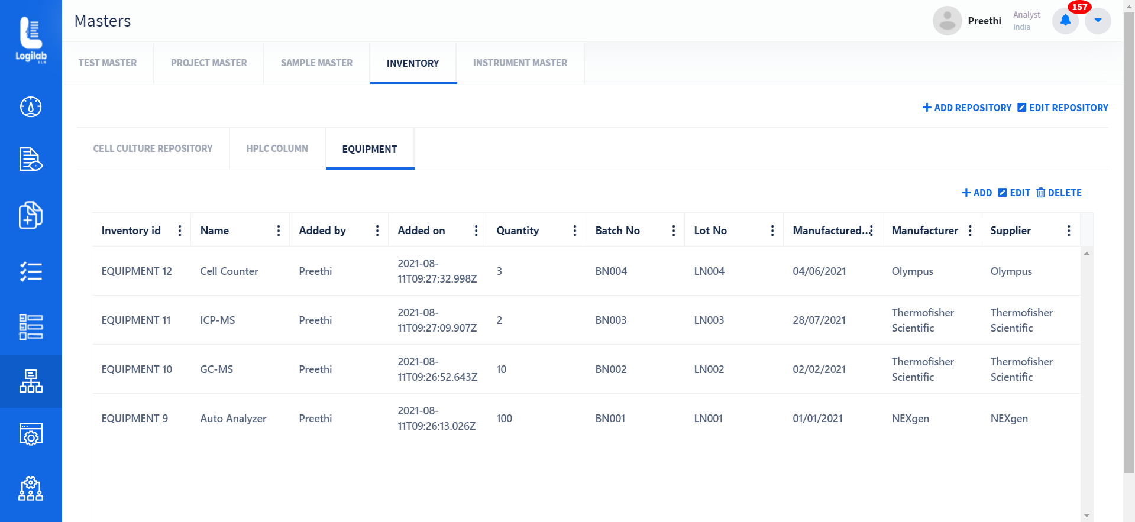
Task: Open the Supplier column options menu
Action: 1068,231
